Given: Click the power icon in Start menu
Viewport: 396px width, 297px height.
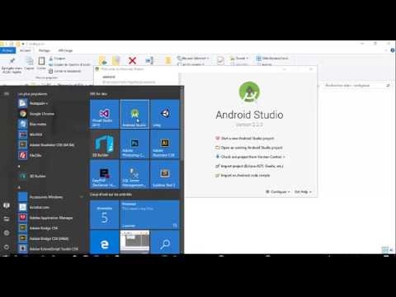Looking at the screenshot, I should tap(7, 247).
